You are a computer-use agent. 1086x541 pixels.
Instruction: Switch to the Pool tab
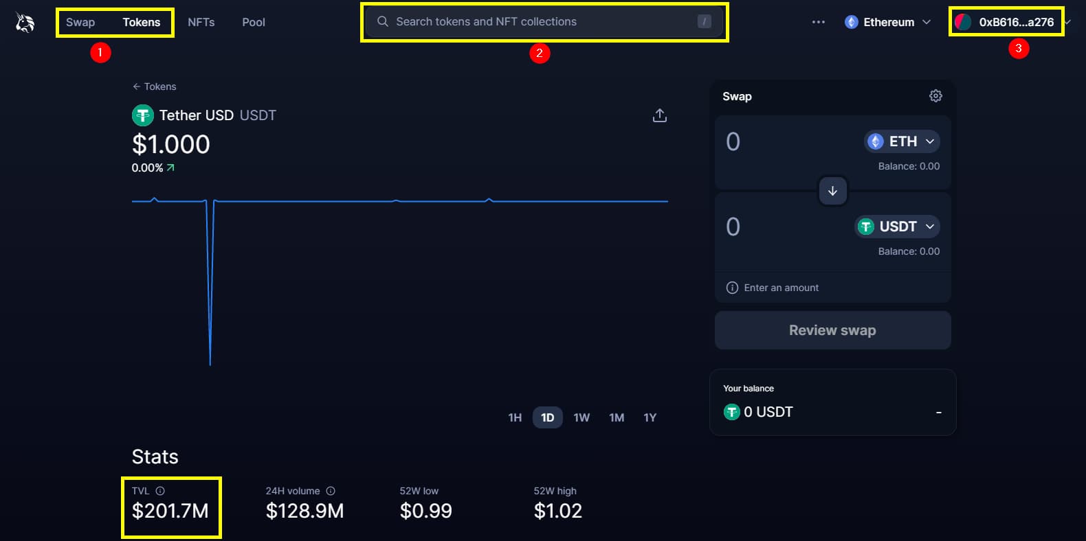[x=253, y=22]
